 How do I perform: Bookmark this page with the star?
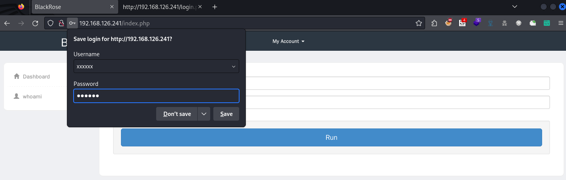[x=419, y=23]
